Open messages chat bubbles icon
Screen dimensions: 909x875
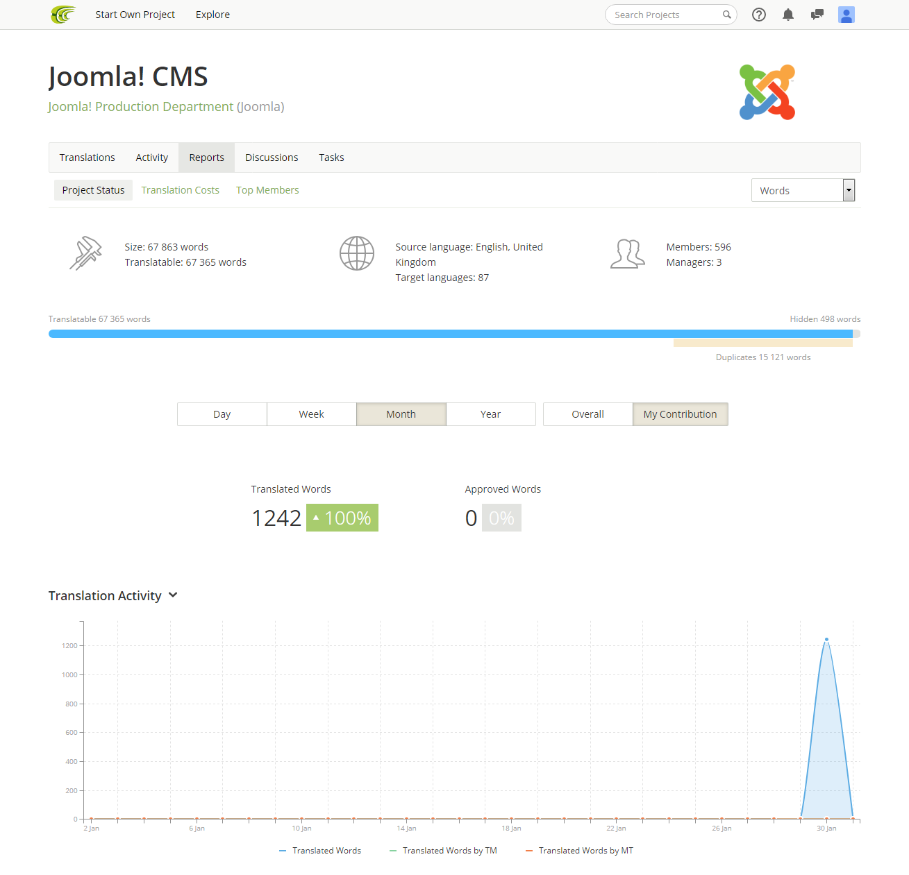coord(817,15)
